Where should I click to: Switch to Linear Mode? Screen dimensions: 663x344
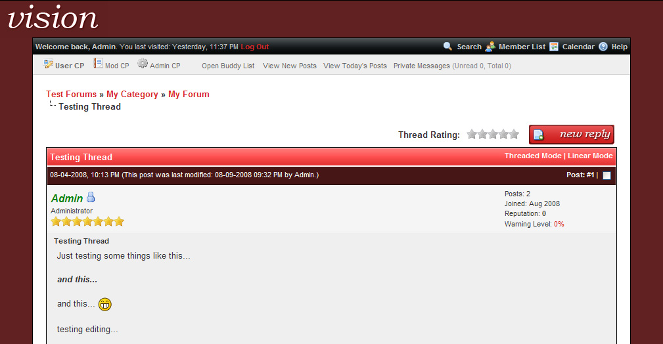coord(590,156)
